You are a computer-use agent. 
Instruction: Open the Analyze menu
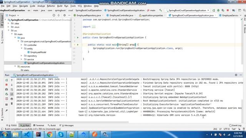41,6
